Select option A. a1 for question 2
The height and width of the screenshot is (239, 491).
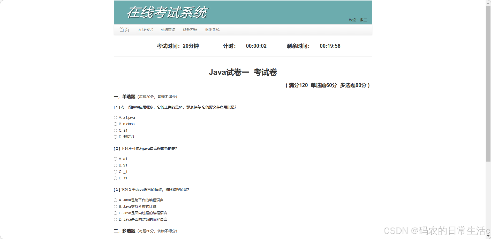tap(115, 159)
